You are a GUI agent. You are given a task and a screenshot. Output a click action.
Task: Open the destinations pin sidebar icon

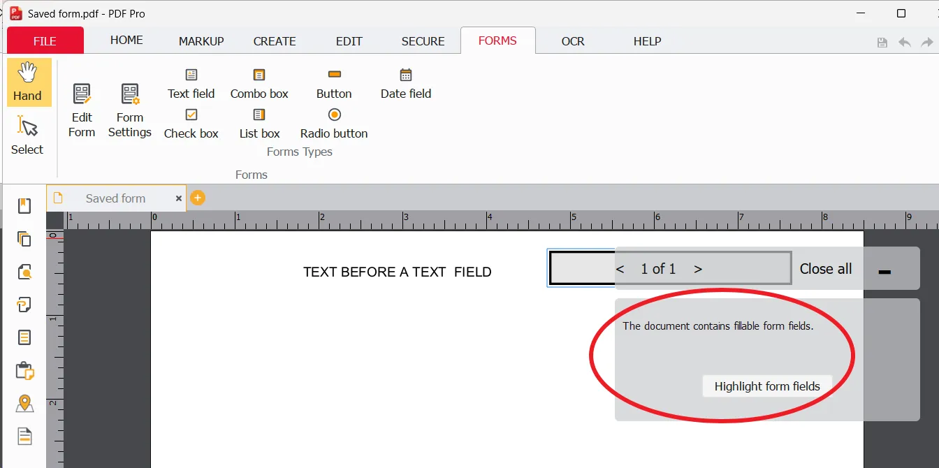(x=24, y=404)
